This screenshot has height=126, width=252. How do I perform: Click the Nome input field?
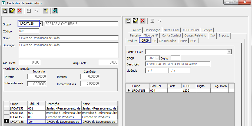point(68,38)
